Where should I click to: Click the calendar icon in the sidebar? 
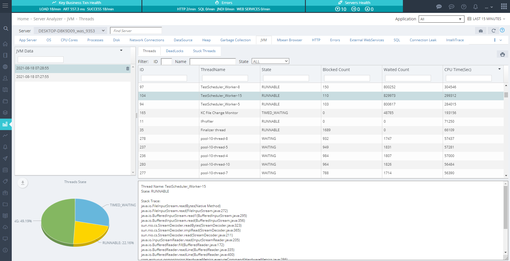click(x=5, y=170)
